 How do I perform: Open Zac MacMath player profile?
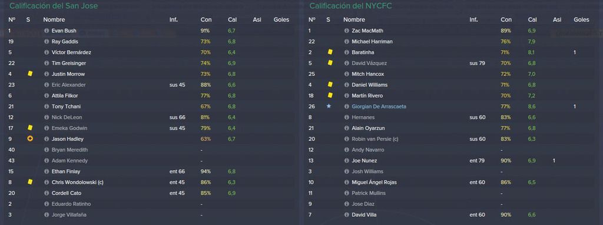tap(367, 31)
